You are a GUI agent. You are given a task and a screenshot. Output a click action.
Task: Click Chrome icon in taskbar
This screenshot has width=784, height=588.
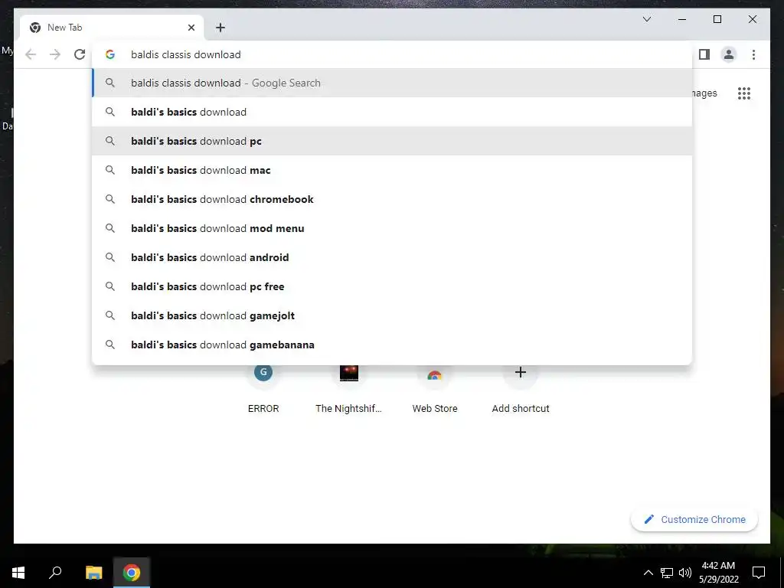point(132,573)
